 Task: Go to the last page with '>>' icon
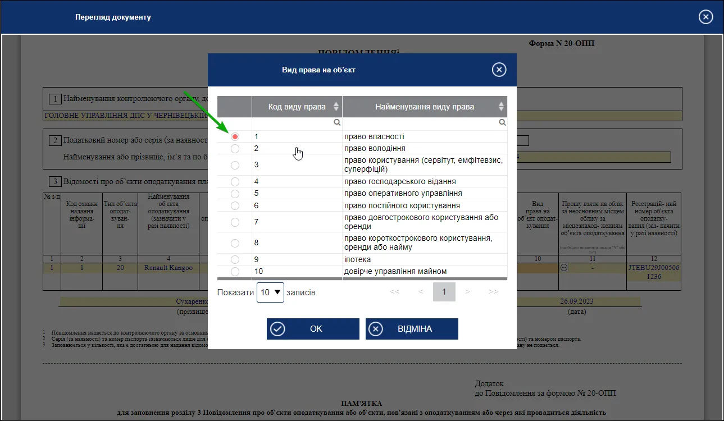coord(493,292)
